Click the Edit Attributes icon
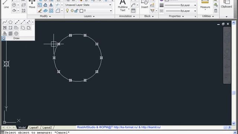 (152, 11)
